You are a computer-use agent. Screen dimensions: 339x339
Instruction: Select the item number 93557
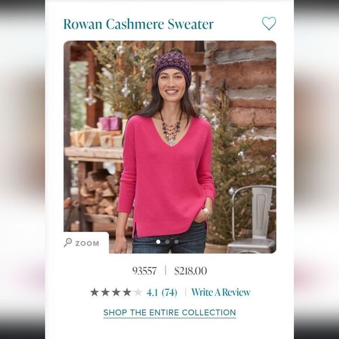click(x=144, y=271)
